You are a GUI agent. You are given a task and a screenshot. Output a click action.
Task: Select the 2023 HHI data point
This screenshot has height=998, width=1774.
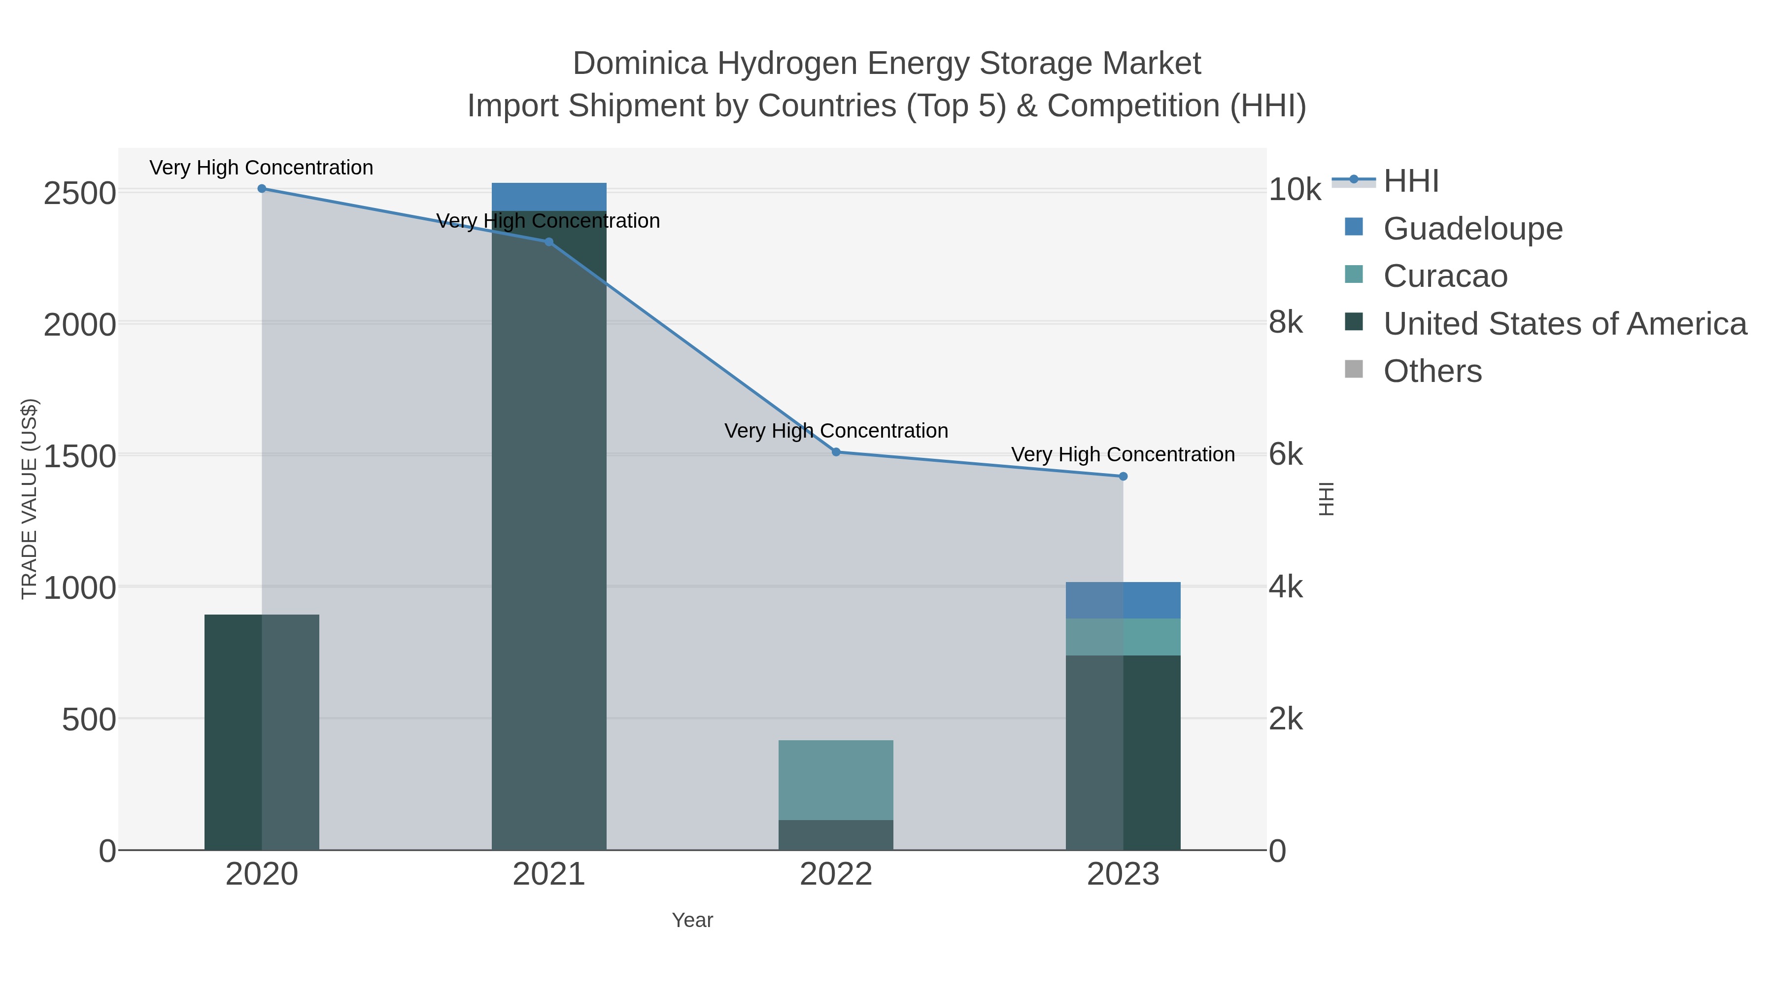coord(1123,477)
